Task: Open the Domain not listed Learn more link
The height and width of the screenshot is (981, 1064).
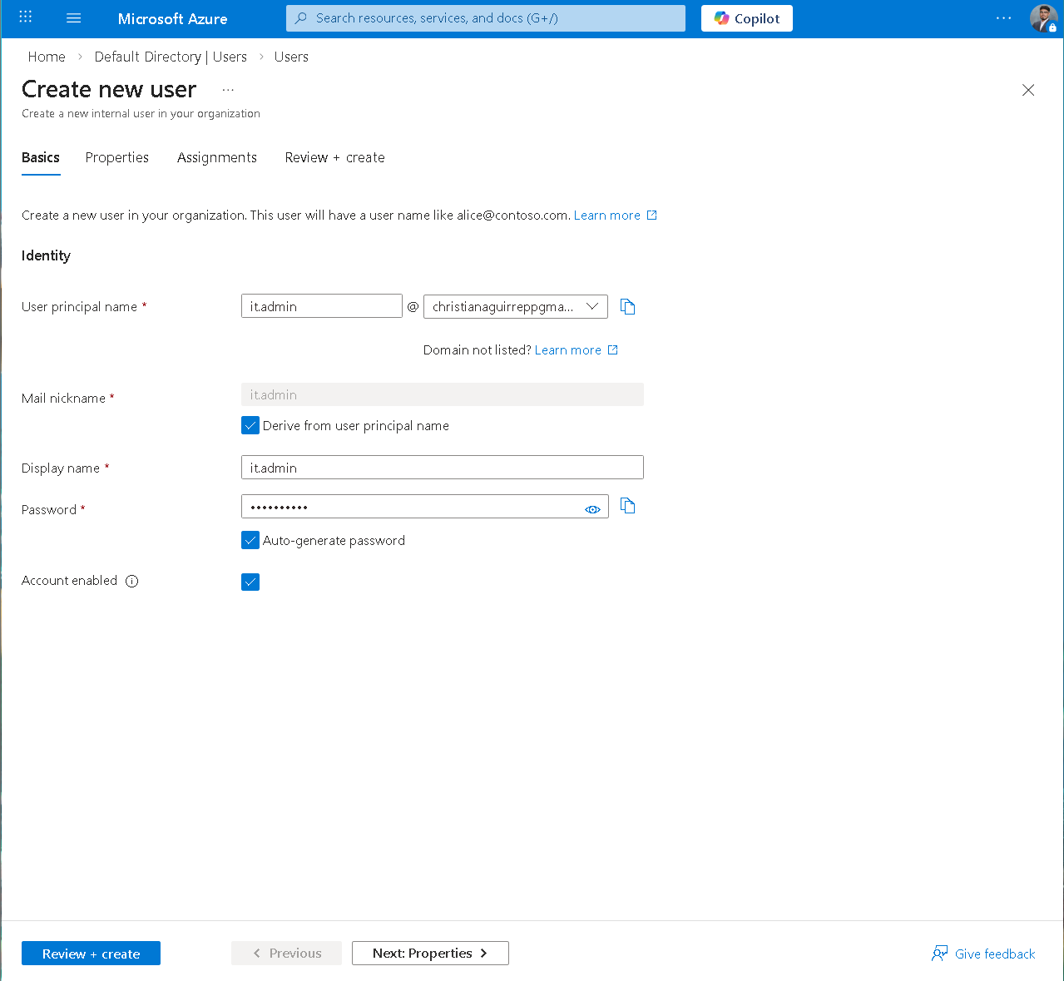Action: [x=567, y=349]
